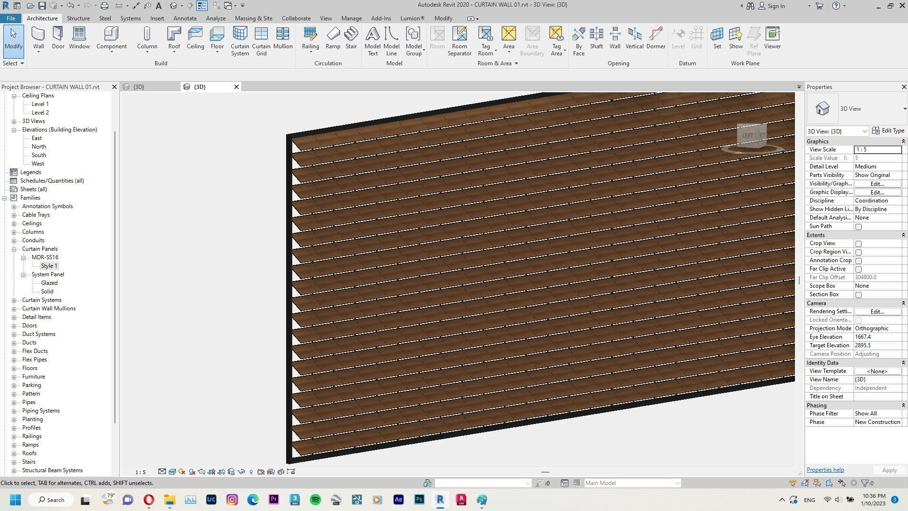
Task: Click Edit next to Visibility/Graphics Overrides
Action: 876,184
